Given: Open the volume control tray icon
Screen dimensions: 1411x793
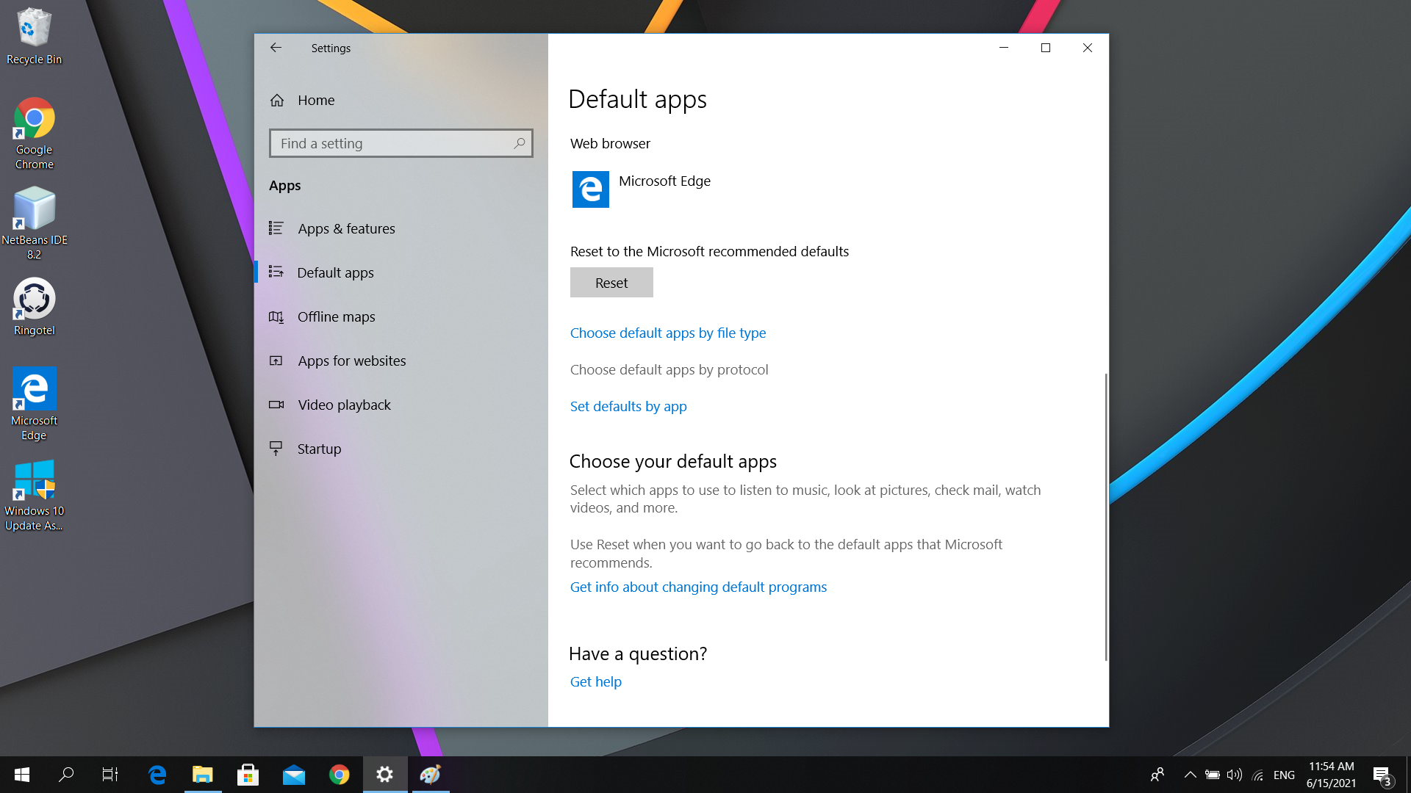Looking at the screenshot, I should pyautogui.click(x=1235, y=775).
